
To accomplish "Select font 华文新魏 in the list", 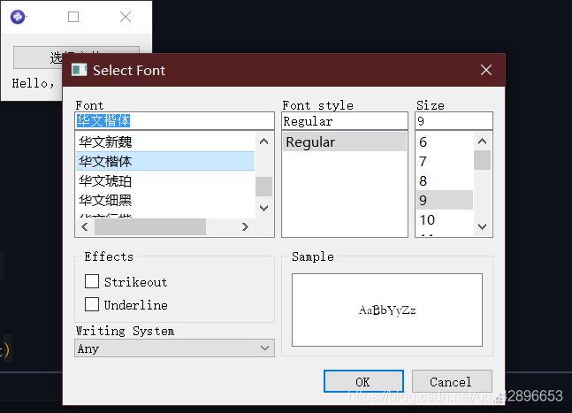I will coord(165,141).
